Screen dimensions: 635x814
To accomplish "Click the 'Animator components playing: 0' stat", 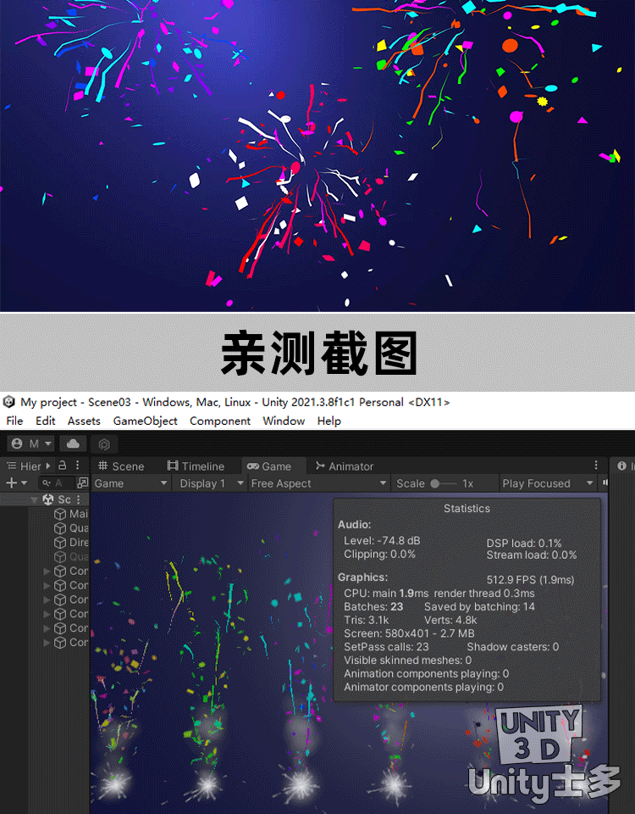I will tap(423, 688).
